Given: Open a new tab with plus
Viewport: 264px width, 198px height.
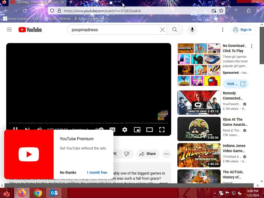Looking at the screenshot, I should (x=71, y=2).
